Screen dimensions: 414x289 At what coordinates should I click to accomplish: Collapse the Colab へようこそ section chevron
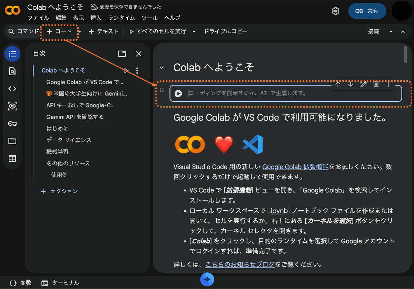[x=162, y=67]
